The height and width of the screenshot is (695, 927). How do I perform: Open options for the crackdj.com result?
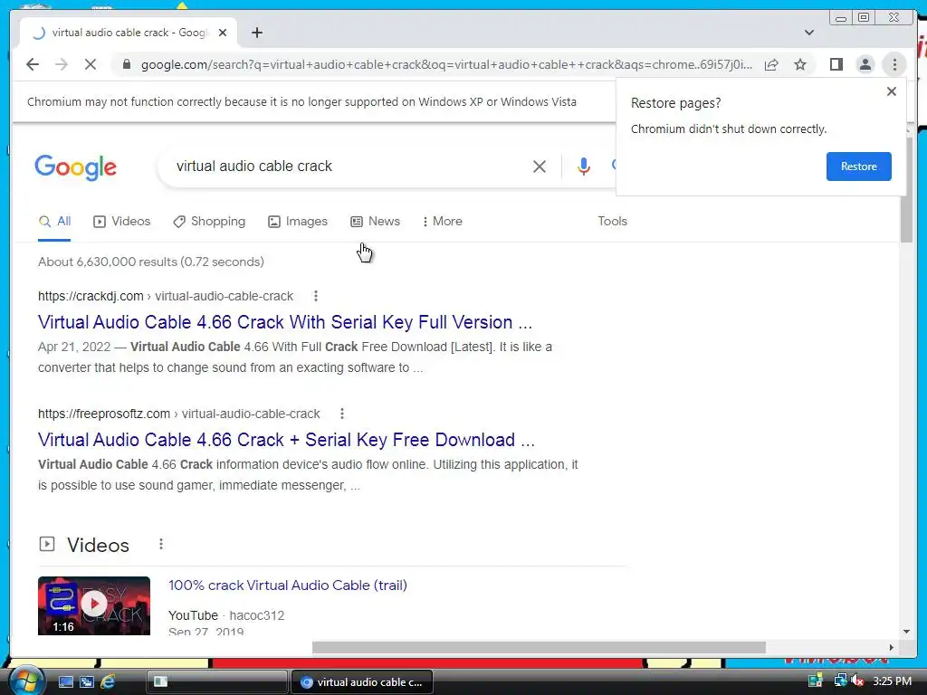(x=316, y=296)
